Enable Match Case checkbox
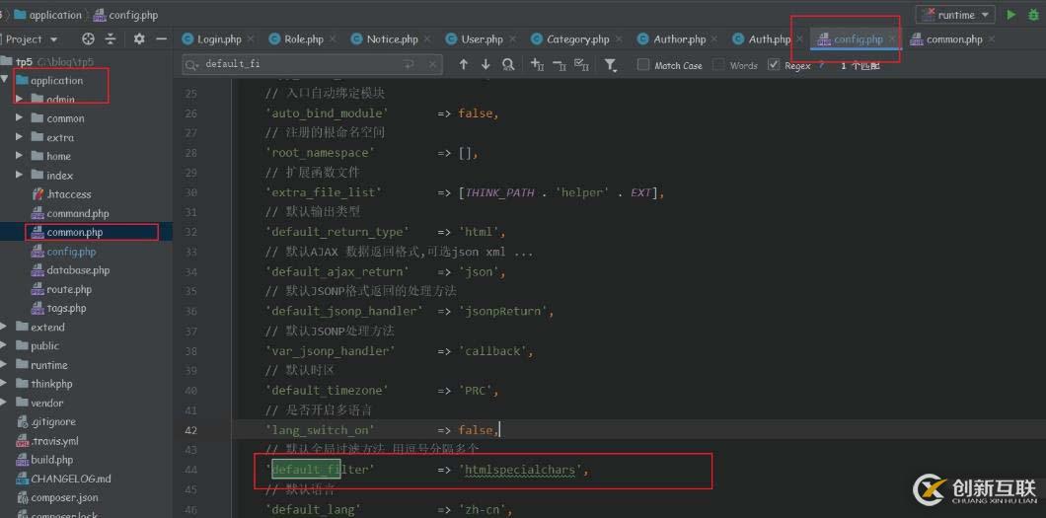The image size is (1046, 518). [x=643, y=65]
